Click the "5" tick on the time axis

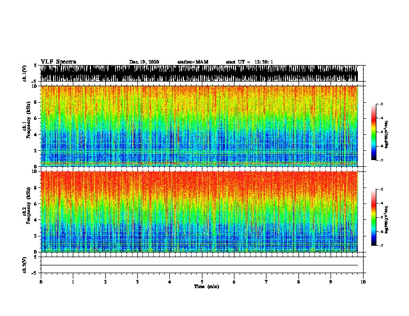pyautogui.click(x=202, y=282)
